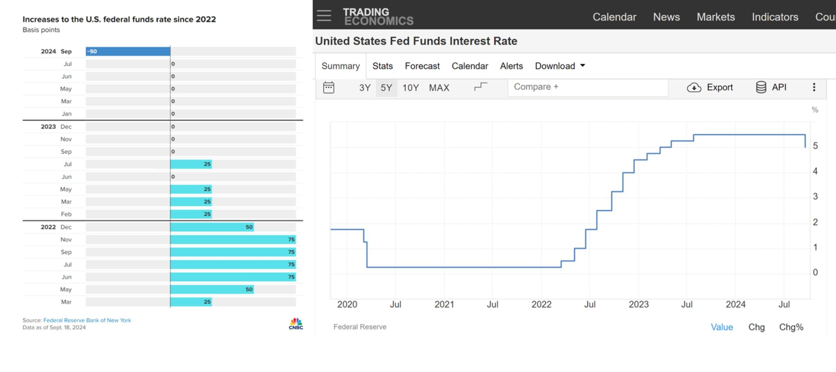Viewport: 836px width, 372px height.
Task: Go to Markets in top navigation
Action: (715, 17)
